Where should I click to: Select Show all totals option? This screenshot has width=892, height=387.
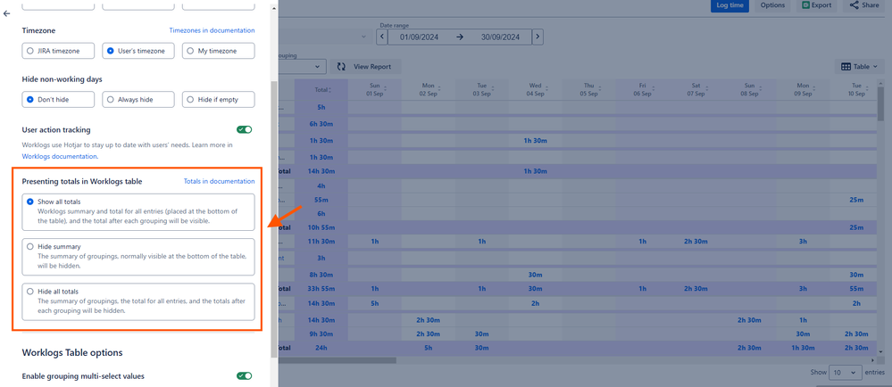(x=138, y=212)
